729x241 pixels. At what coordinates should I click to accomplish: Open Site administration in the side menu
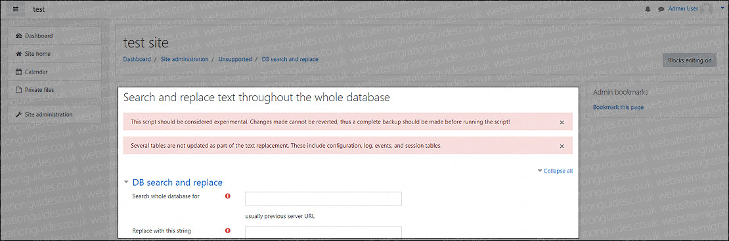tap(55, 114)
